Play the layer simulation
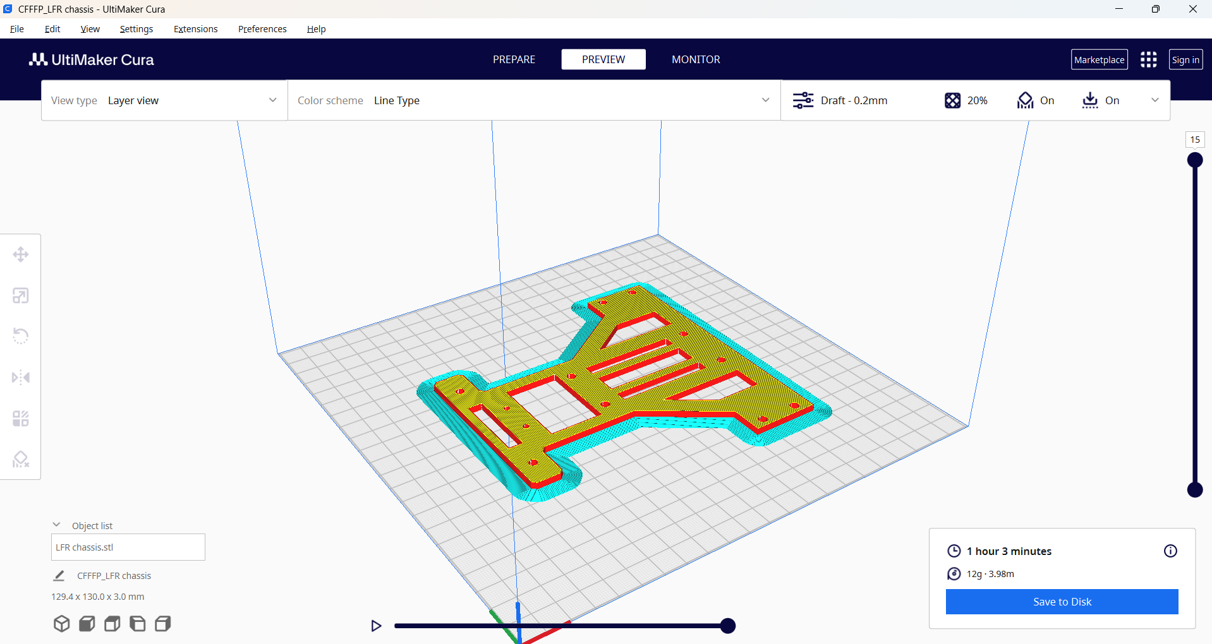This screenshot has width=1212, height=644. coord(377,626)
